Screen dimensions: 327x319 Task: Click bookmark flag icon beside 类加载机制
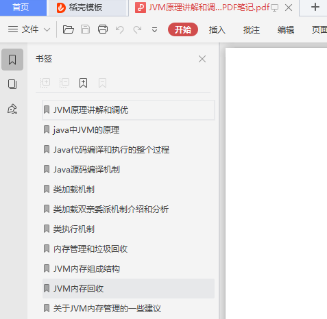[47, 189]
